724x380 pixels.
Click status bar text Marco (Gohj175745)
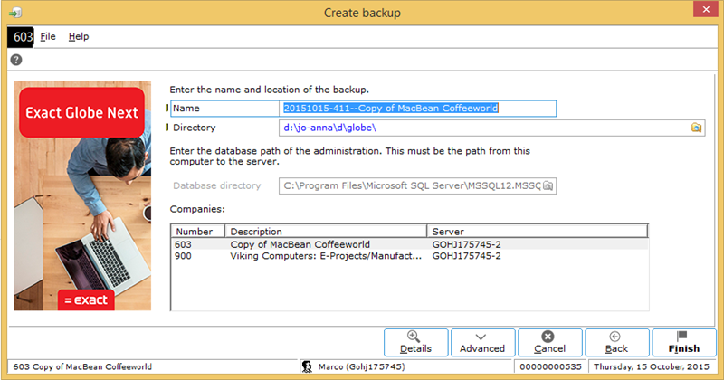[x=361, y=366]
